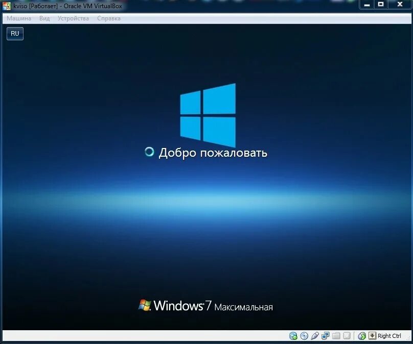Open the Устройства menu
The height and width of the screenshot is (344, 413).
click(73, 18)
